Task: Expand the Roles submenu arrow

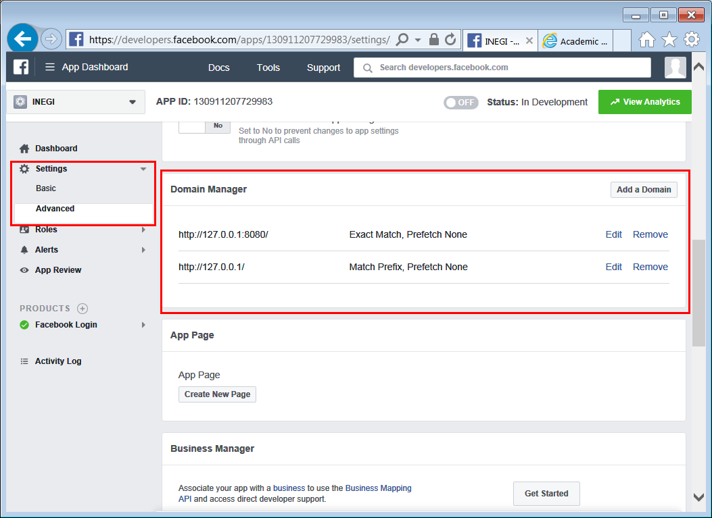Action: [x=143, y=230]
